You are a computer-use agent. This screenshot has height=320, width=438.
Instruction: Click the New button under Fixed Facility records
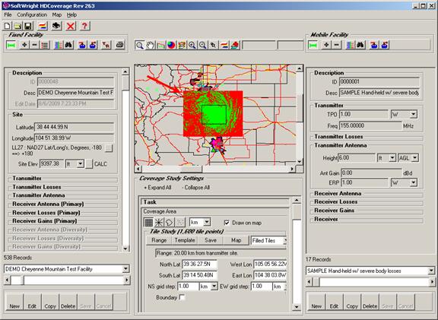tap(14, 302)
